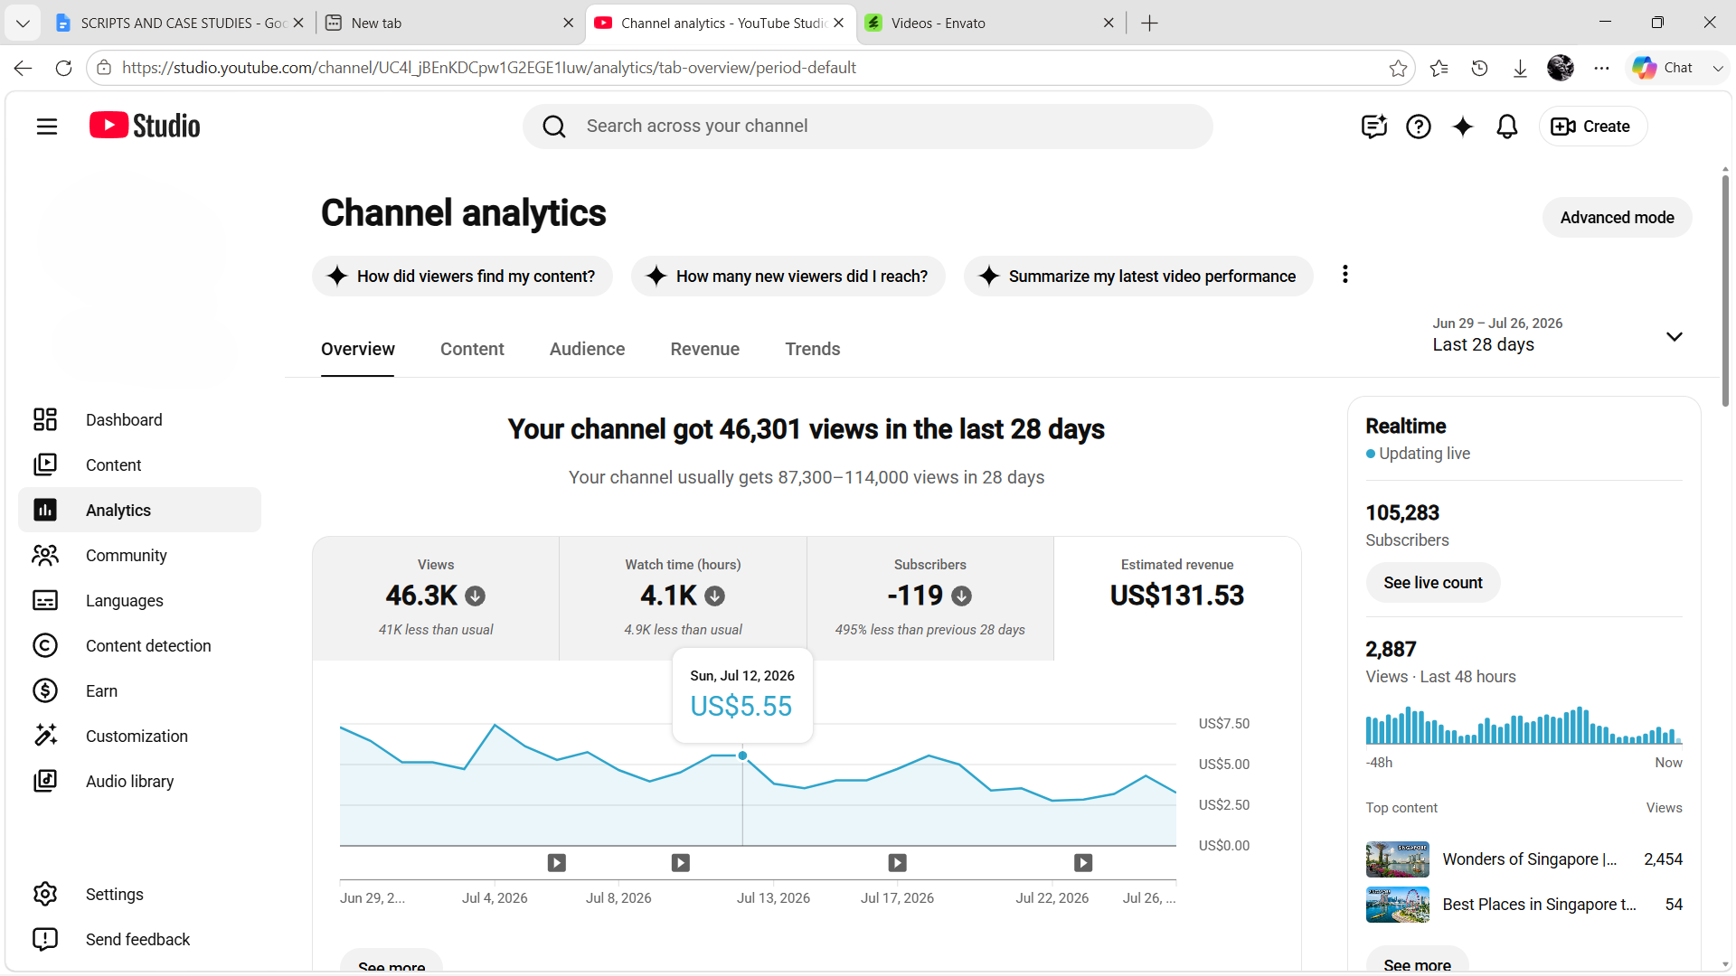This screenshot has height=976, width=1736.
Task: Expand the Chat sidebar dropdown arrow
Action: click(1718, 68)
